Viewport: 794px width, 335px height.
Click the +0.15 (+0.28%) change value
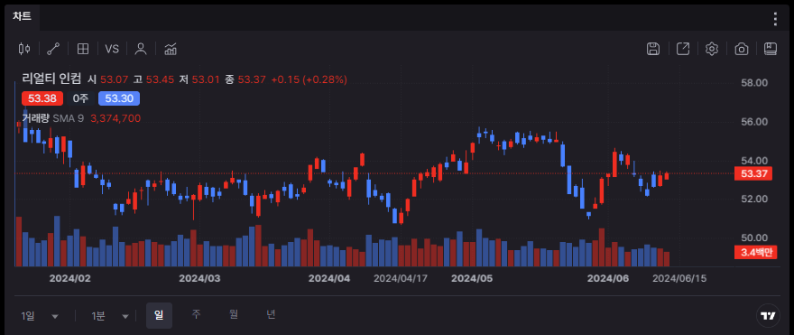point(309,79)
